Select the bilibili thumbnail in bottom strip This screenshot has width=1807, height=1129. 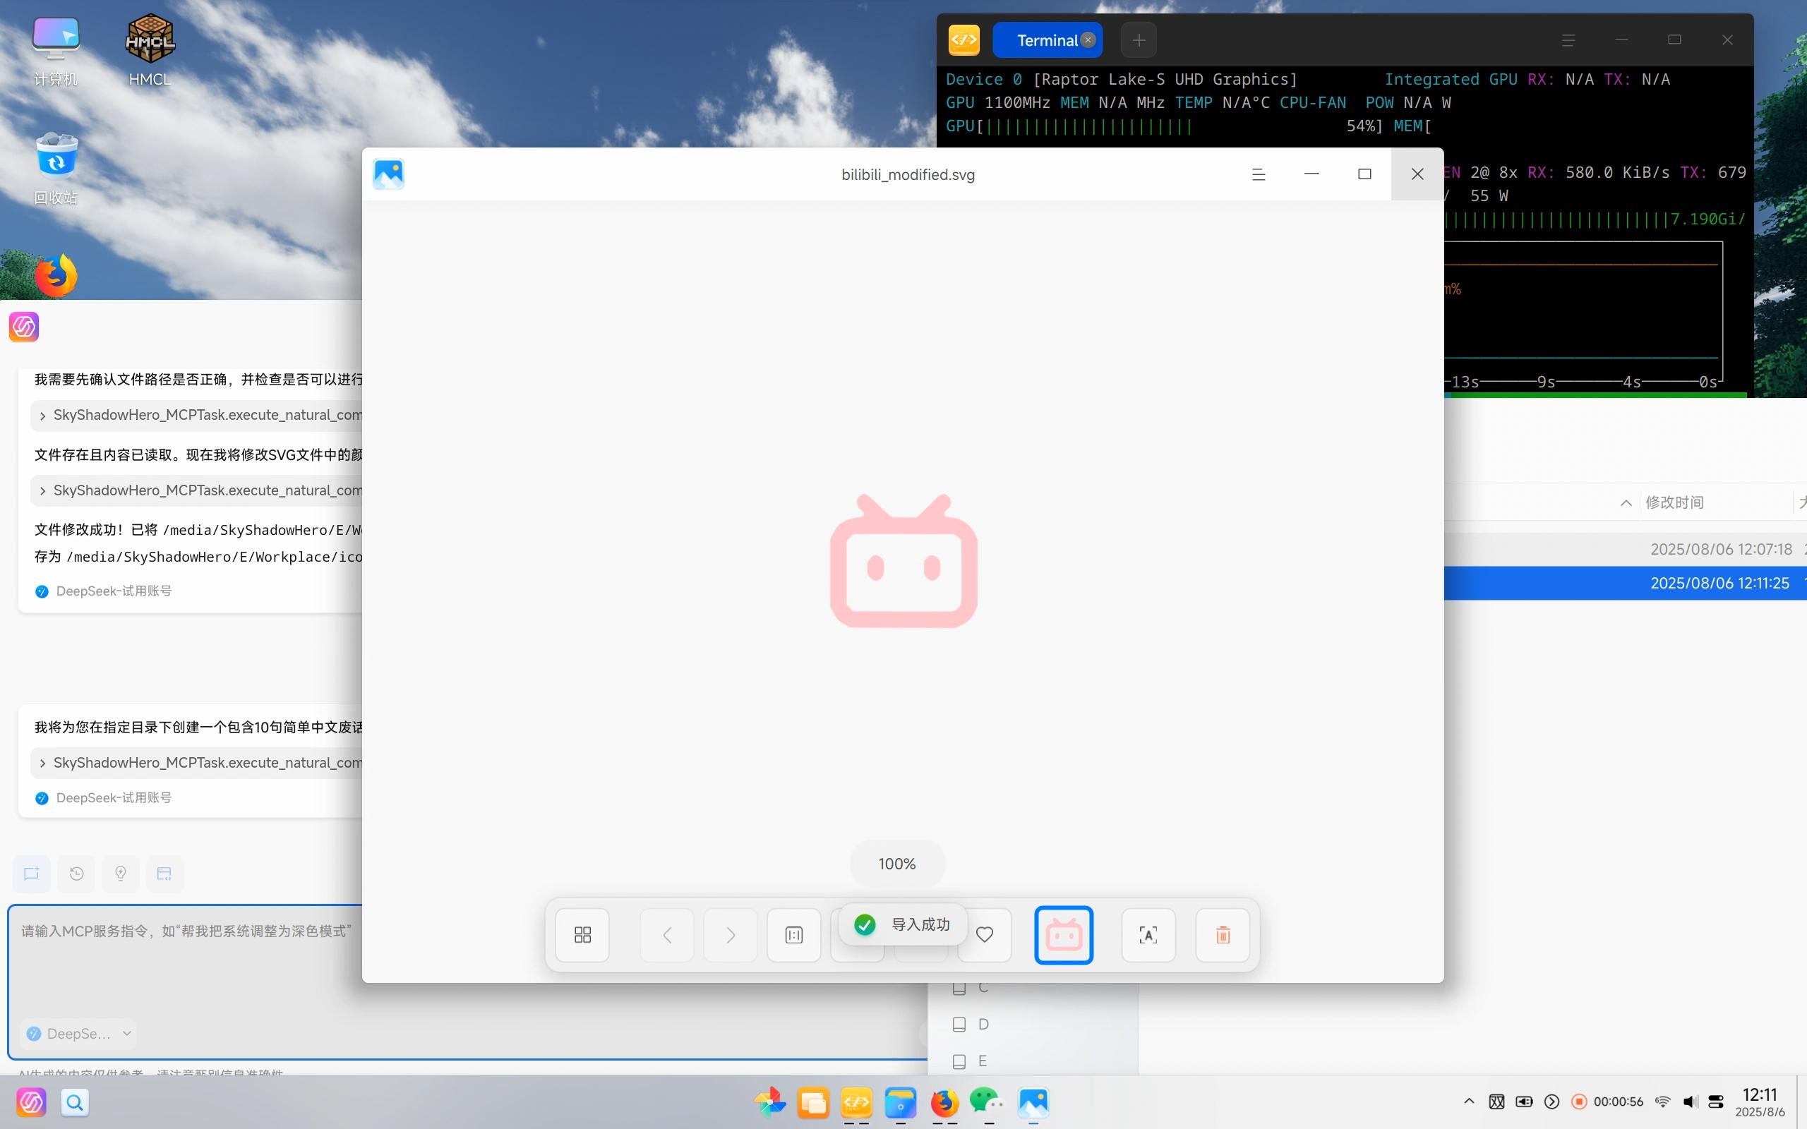click(1063, 935)
